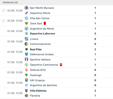The height and width of the screenshot is (99, 113).
Task: Click the Sportivo Italiano flag crest
Action: [x=26, y=60]
